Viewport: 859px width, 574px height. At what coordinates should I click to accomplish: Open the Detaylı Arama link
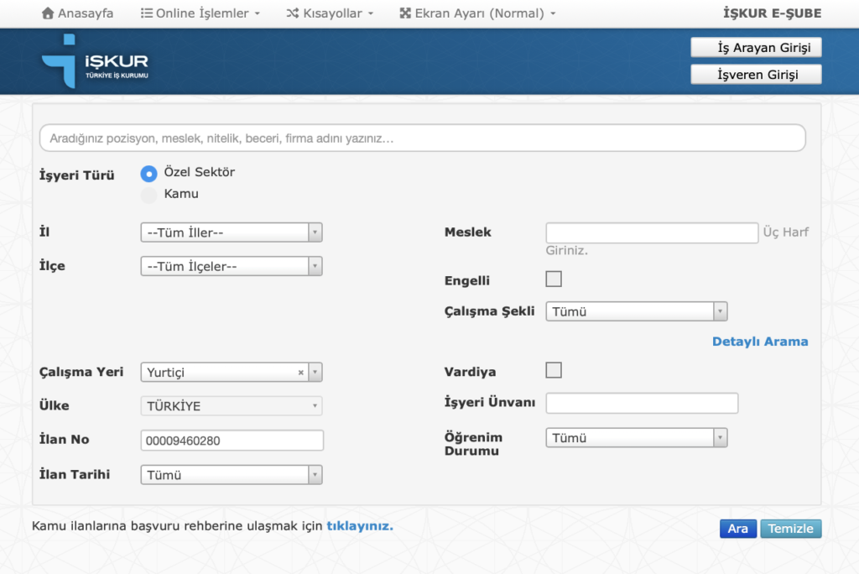tap(760, 342)
